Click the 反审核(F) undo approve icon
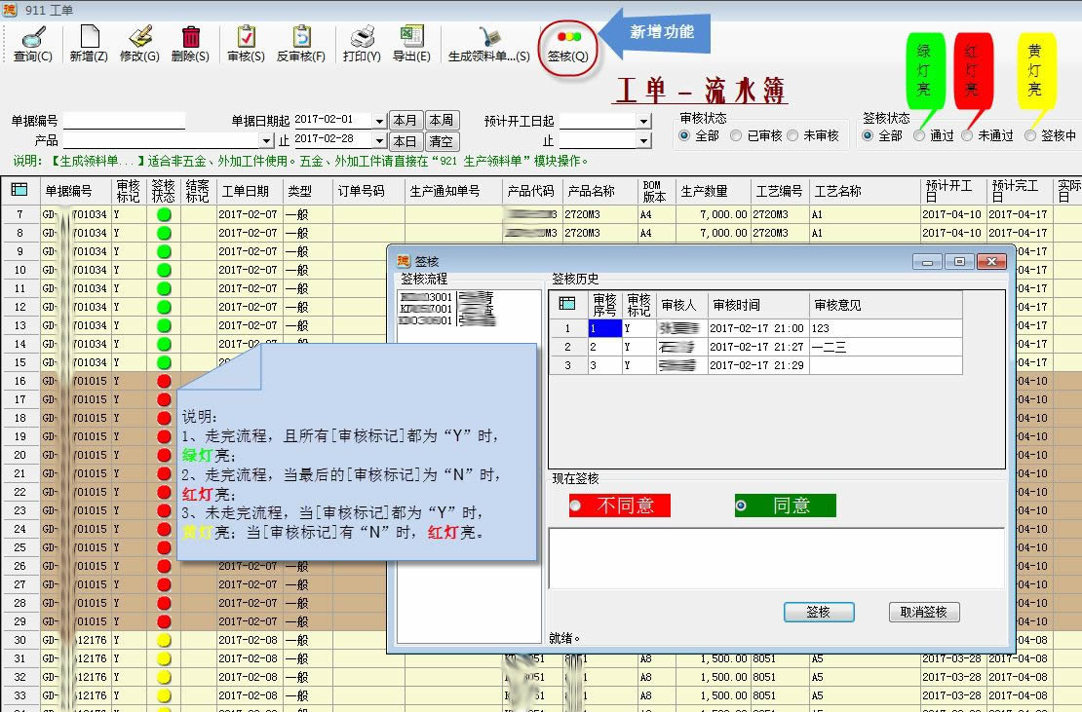Screen dimensions: 1082x712 click(301, 39)
